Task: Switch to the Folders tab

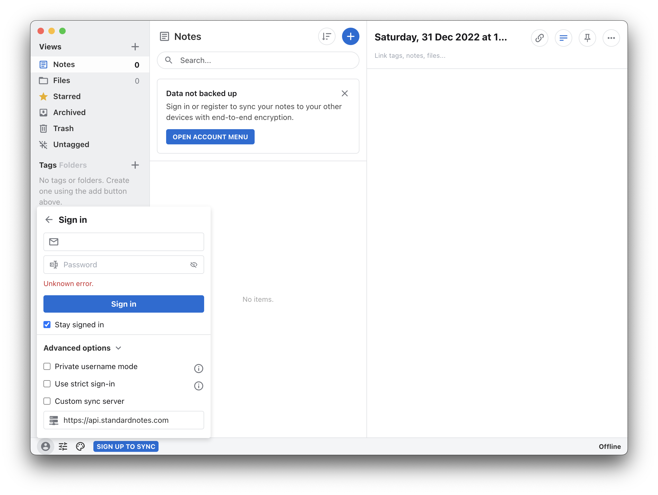Action: (73, 165)
